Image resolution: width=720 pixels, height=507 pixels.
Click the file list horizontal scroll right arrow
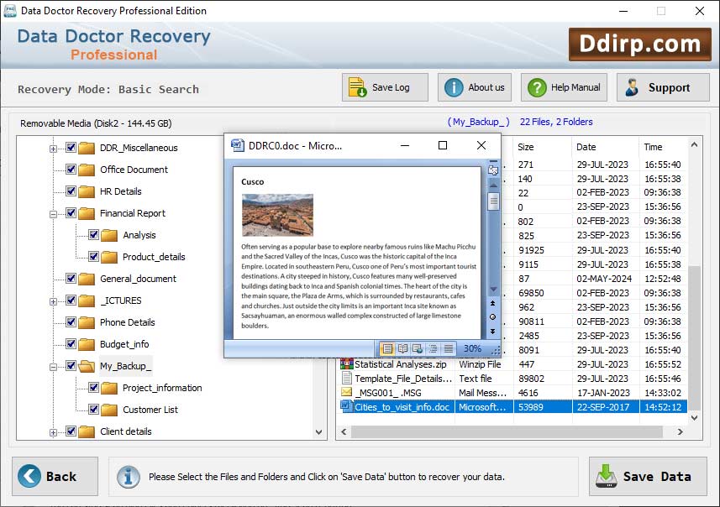coord(680,431)
